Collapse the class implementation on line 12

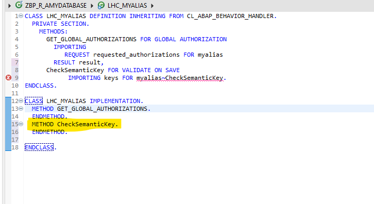click(21, 101)
